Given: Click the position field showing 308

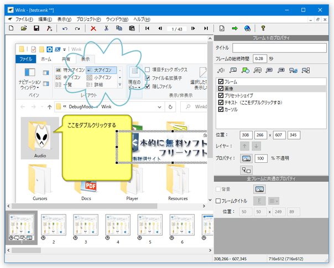Looking at the screenshot, I should [246, 135].
